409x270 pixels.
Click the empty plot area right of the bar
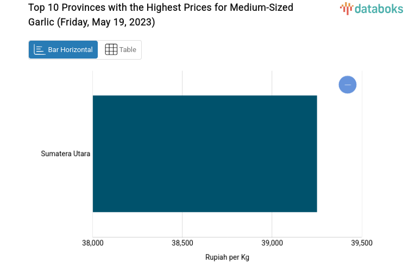pos(339,163)
